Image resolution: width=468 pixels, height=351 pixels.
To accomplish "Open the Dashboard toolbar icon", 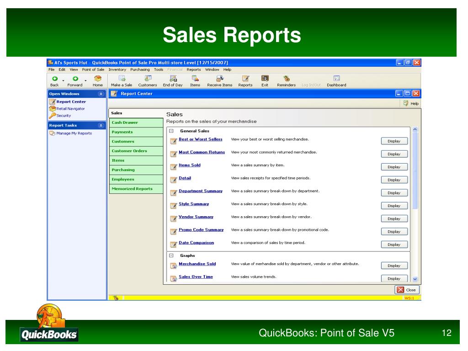I will pyautogui.click(x=336, y=81).
